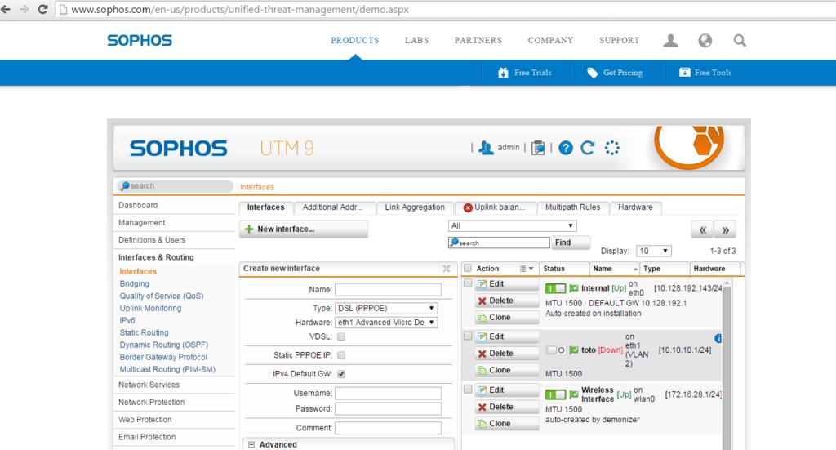836x450 pixels.
Task: Open PRODUCTS menu in site nav
Action: pos(354,41)
